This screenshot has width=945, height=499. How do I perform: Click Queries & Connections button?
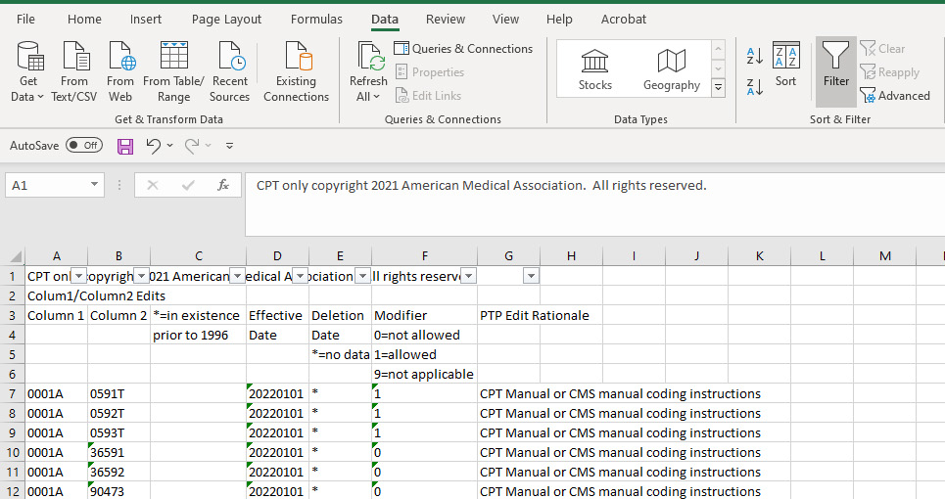463,49
